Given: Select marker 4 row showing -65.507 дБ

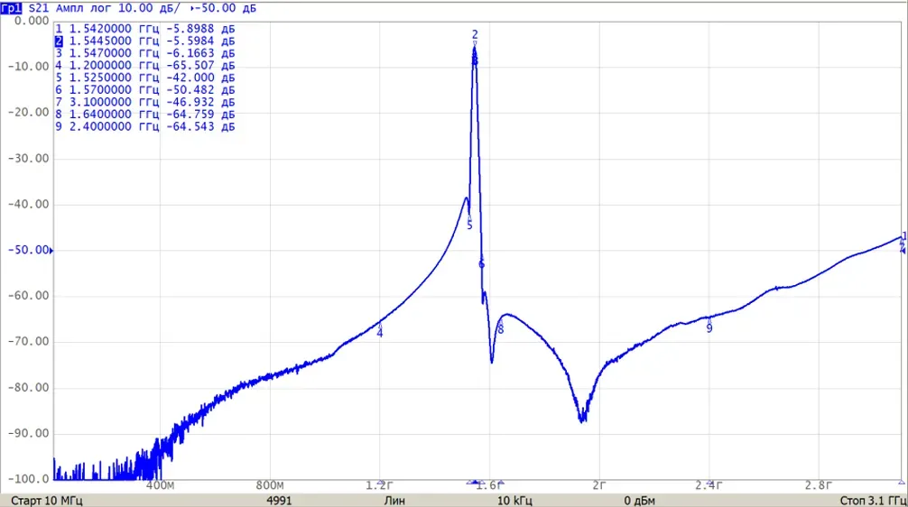Looking at the screenshot, I should click(144, 65).
